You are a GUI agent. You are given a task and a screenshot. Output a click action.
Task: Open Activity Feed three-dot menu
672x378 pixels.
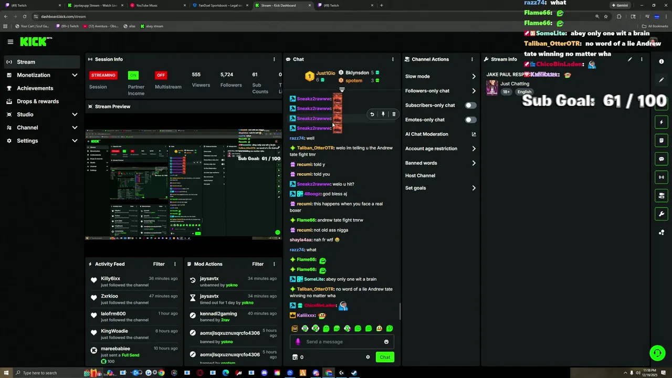[175, 264]
